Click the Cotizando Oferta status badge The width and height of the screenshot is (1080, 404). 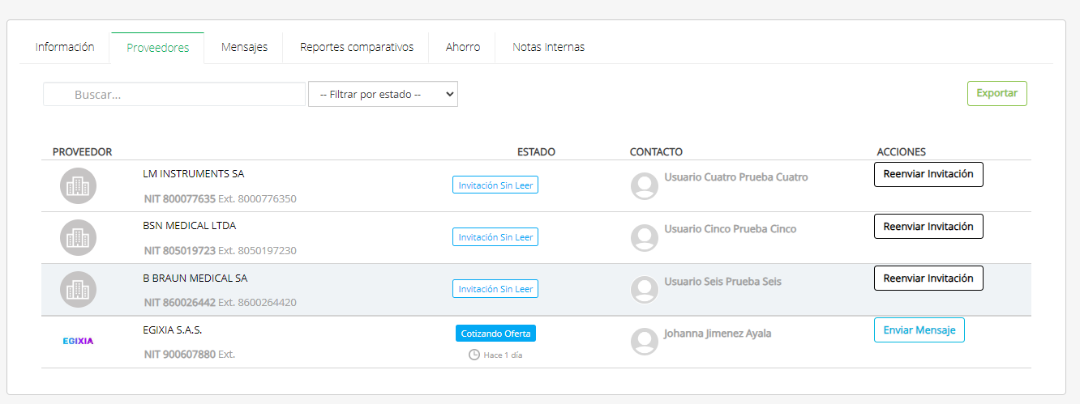tap(495, 333)
